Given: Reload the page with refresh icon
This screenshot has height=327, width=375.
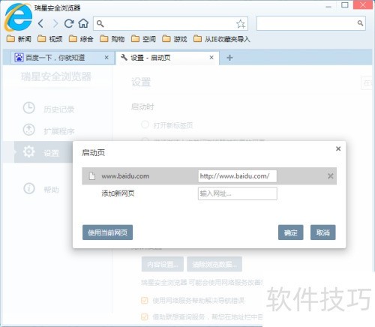Looking at the screenshot, I should tap(69, 23).
